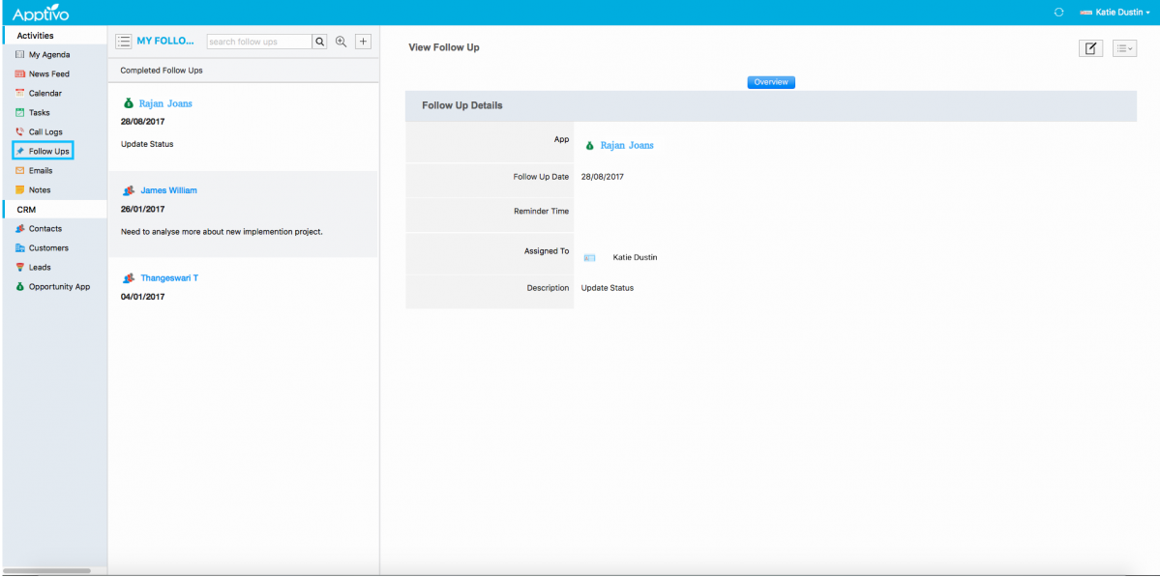Image resolution: width=1160 pixels, height=577 pixels.
Task: Open Call Logs from sidebar
Action: (45, 132)
